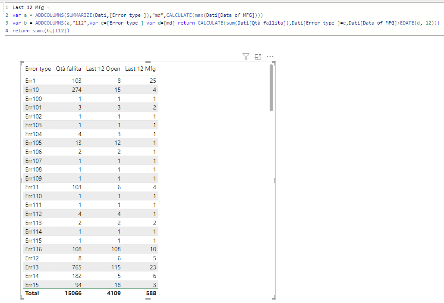Click the Last 12 Open column header
The height and width of the screenshot is (303, 444).
103,69
